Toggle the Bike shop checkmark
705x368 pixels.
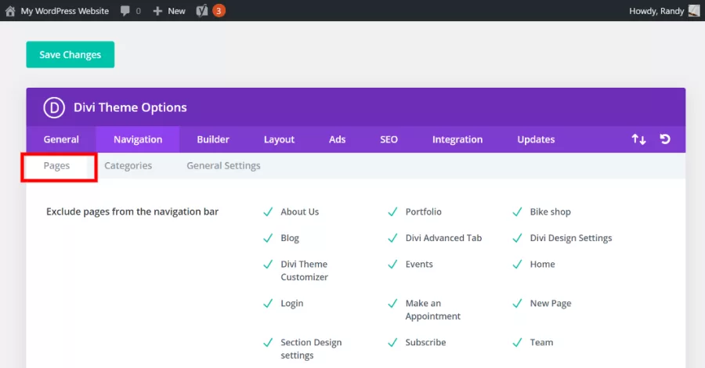[x=517, y=211]
